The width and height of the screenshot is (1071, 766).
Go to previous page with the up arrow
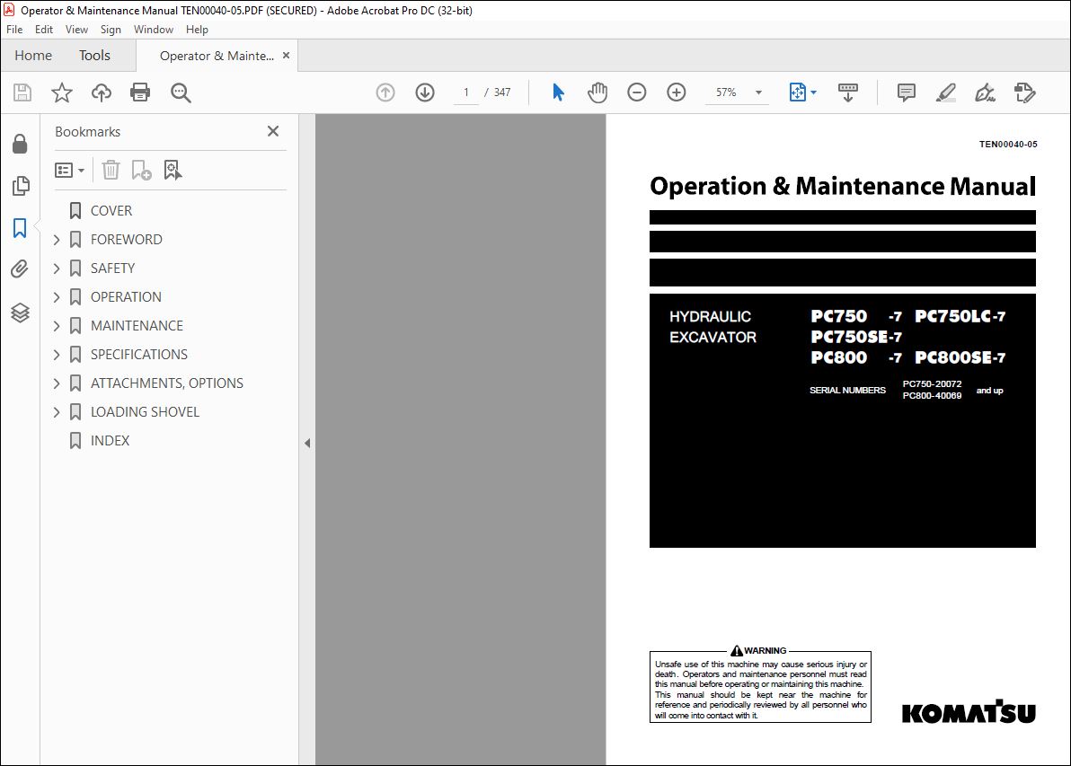(385, 92)
